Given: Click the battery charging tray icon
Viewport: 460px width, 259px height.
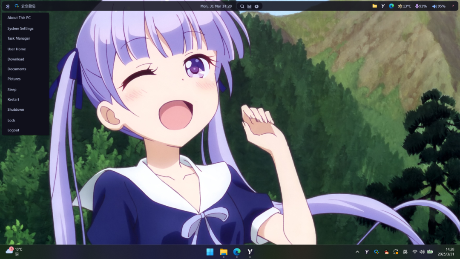Looking at the screenshot, I should tap(430, 252).
